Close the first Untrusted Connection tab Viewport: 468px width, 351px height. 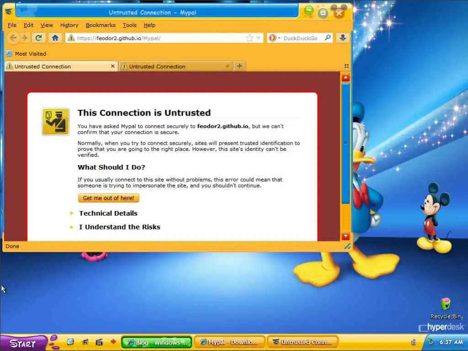(x=112, y=66)
